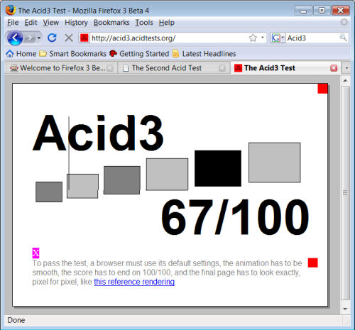Screen dimensions: 355x330
Task: Click the red site favicon in address bar
Action: [84, 38]
